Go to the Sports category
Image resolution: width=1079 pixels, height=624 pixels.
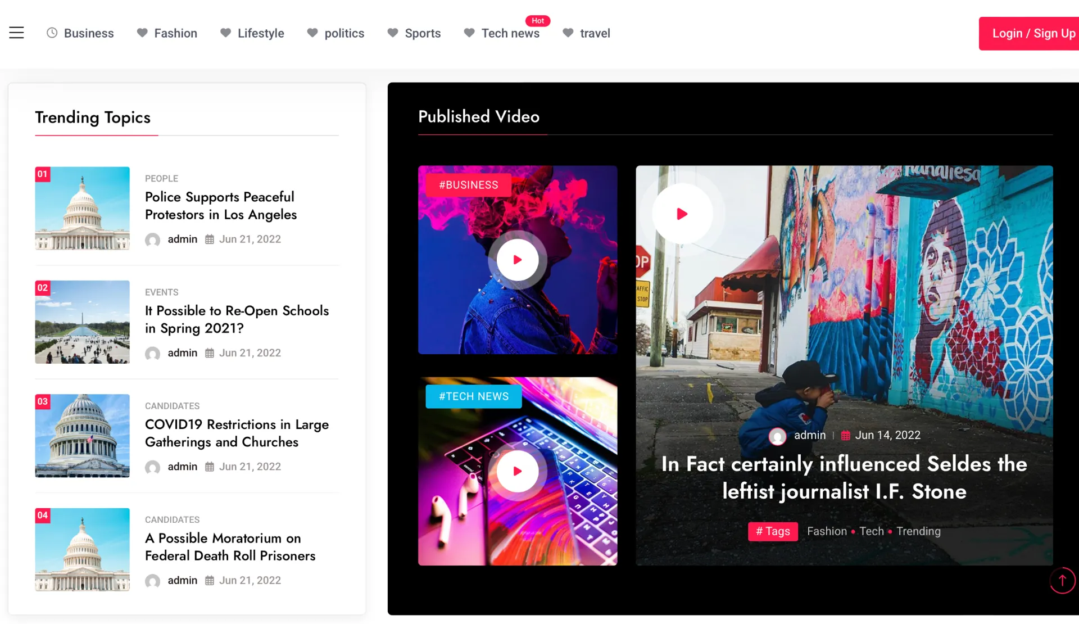pos(422,33)
